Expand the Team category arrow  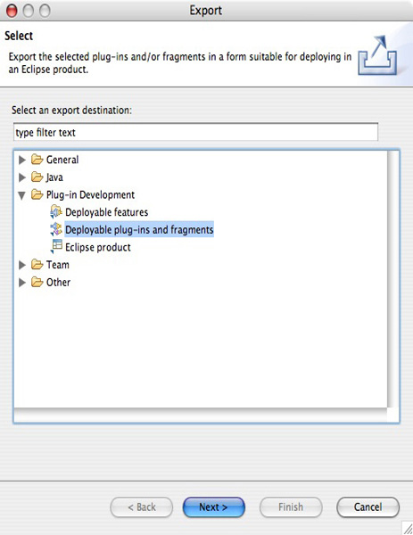click(x=22, y=265)
